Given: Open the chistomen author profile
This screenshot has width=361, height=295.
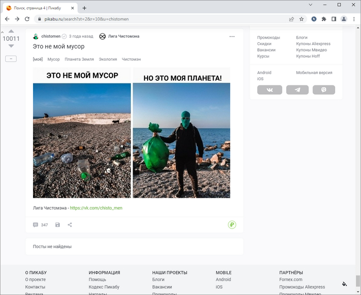Looking at the screenshot, I should coord(51,37).
